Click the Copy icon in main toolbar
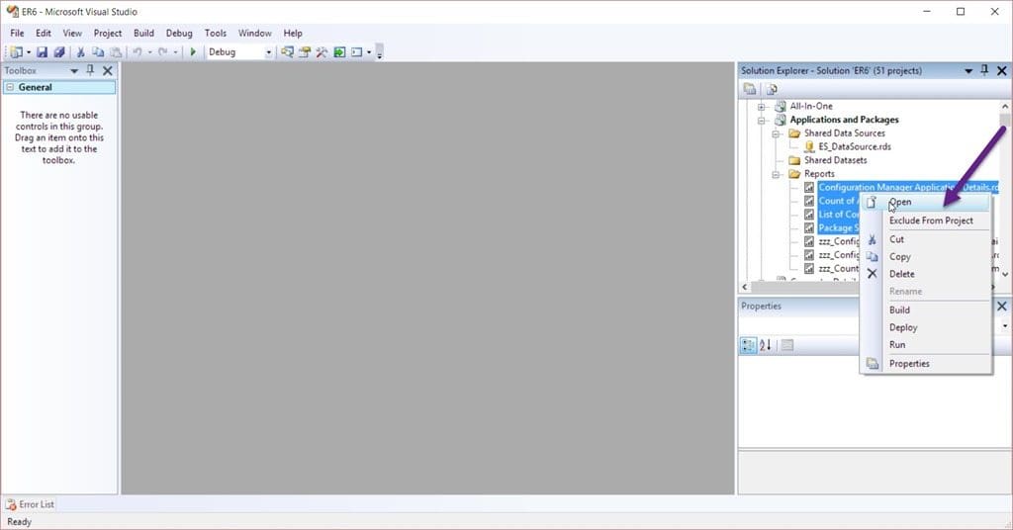The image size is (1013, 530). click(x=98, y=52)
